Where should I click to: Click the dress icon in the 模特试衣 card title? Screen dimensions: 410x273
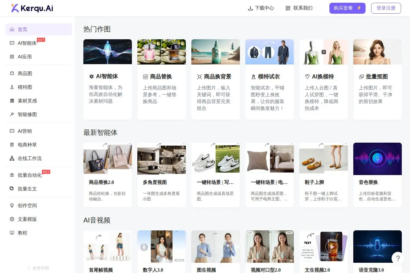click(254, 77)
